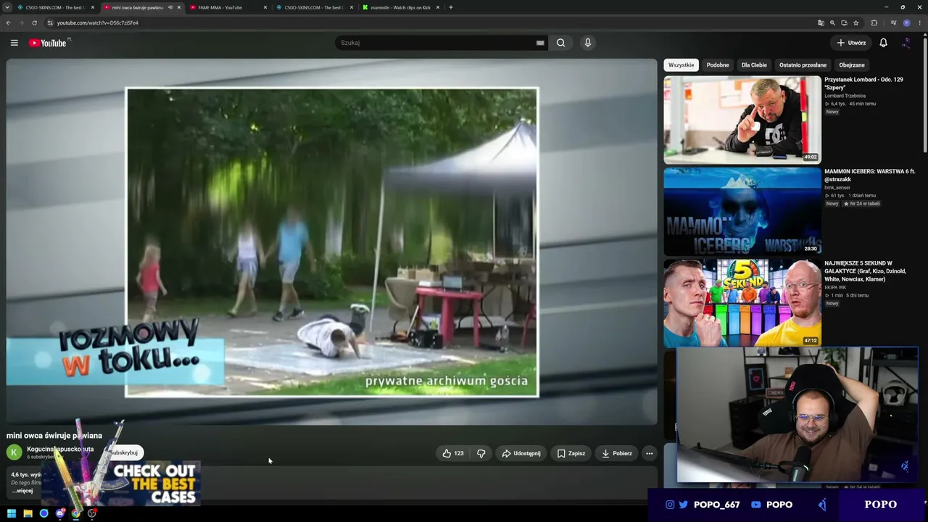Image resolution: width=928 pixels, height=522 pixels.
Task: Open the '5 SEKUND W GALAKTYCE' thumbnail
Action: pyautogui.click(x=742, y=303)
